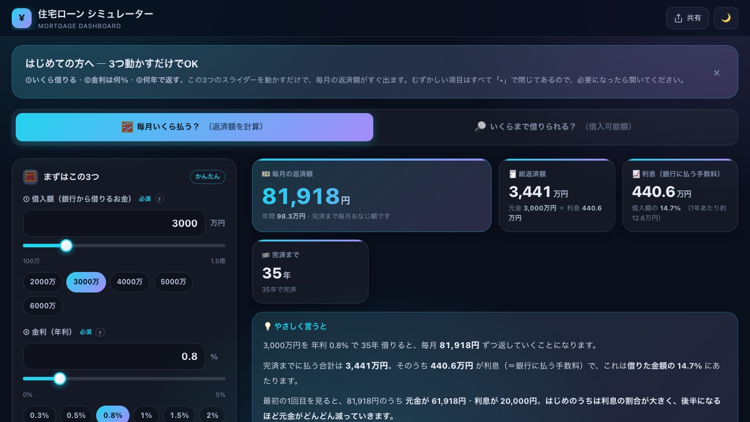Click the 利息 card showing 440.6万円

click(680, 195)
